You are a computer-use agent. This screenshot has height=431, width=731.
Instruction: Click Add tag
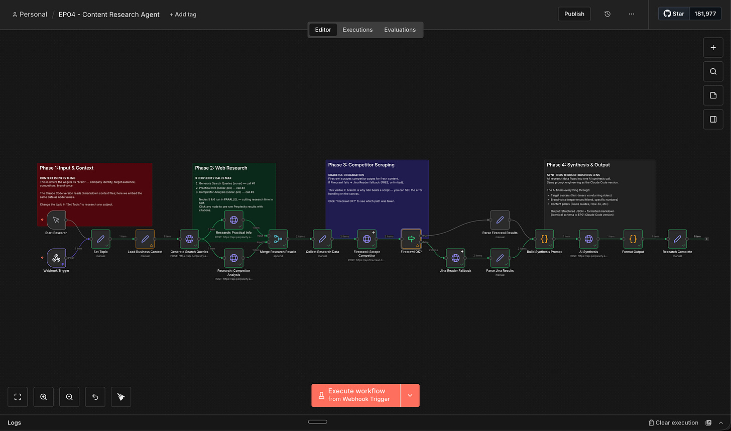click(x=183, y=15)
